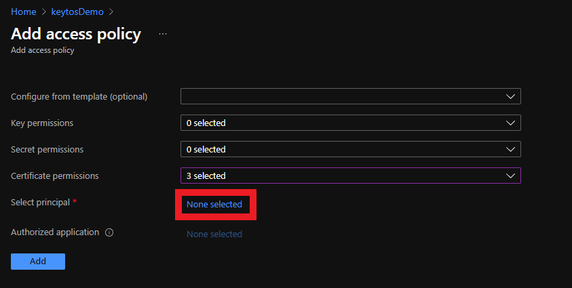Open the more options ellipsis menu

pyautogui.click(x=163, y=34)
